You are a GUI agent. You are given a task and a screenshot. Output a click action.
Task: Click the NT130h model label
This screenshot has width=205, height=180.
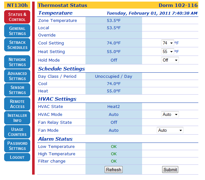click(17, 5)
